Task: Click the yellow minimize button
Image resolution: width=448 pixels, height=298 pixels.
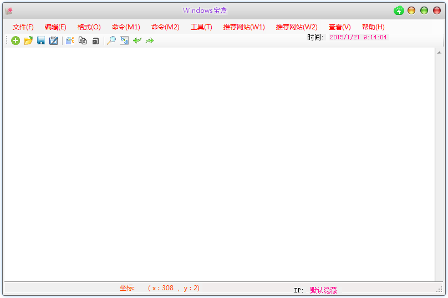Action: point(411,11)
